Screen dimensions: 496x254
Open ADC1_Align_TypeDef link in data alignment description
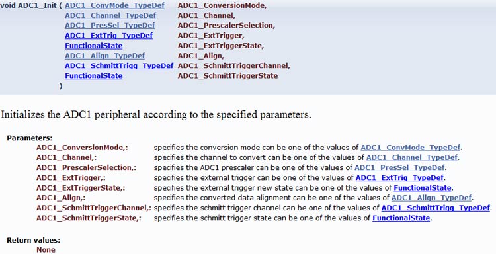click(431, 198)
